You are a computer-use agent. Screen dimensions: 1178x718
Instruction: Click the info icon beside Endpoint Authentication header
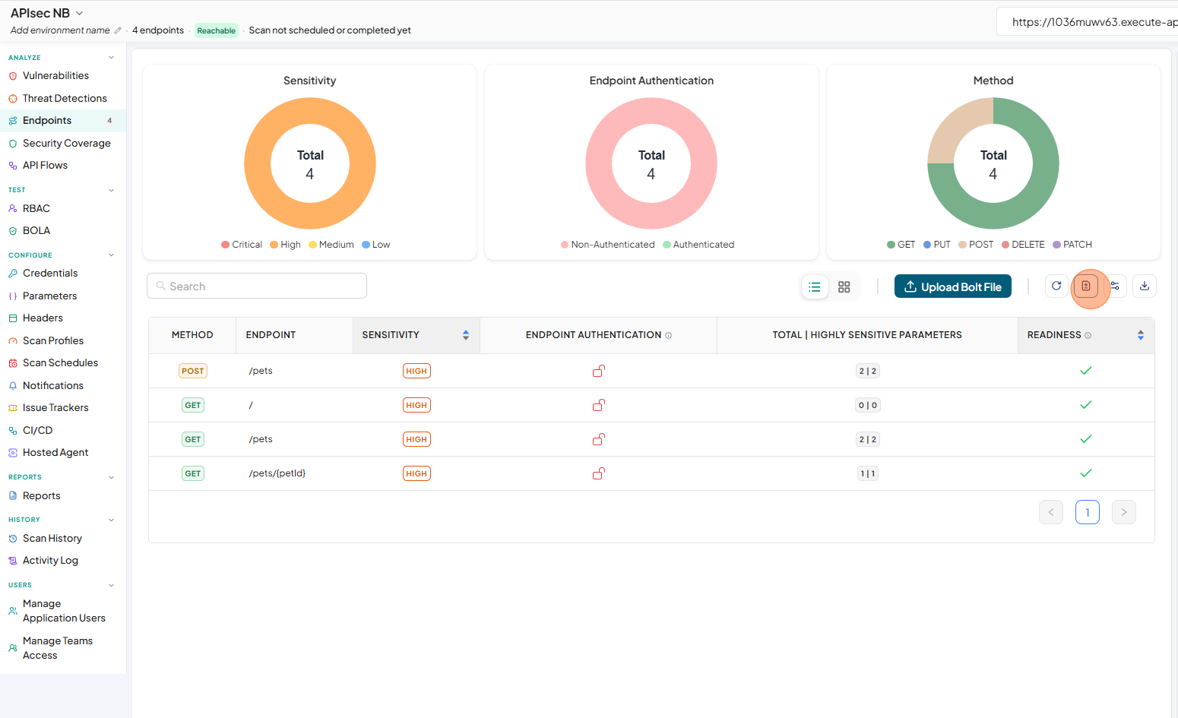click(x=669, y=335)
